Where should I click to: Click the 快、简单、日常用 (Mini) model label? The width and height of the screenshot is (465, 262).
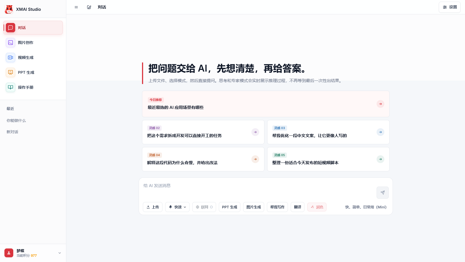tap(366, 207)
